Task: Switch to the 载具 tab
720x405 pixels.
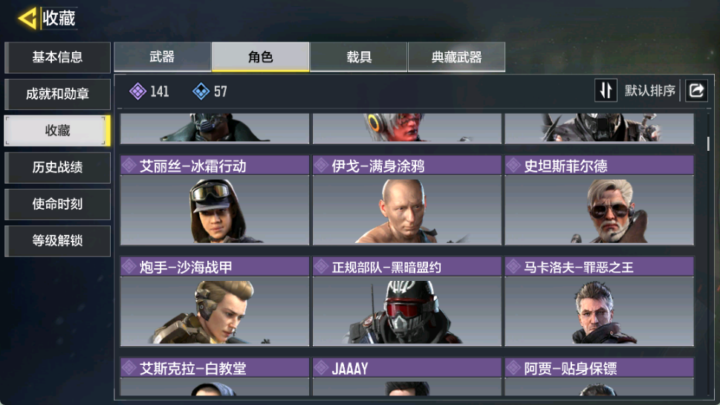Action: [x=359, y=57]
